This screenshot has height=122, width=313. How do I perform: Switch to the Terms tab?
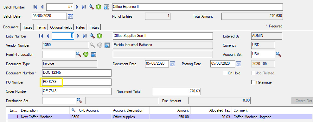41,27
